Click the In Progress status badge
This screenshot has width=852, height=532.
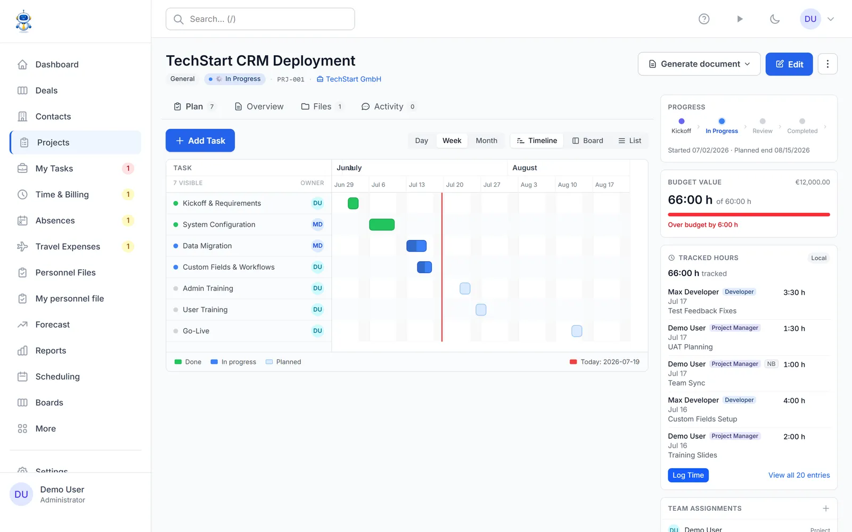pyautogui.click(x=235, y=79)
